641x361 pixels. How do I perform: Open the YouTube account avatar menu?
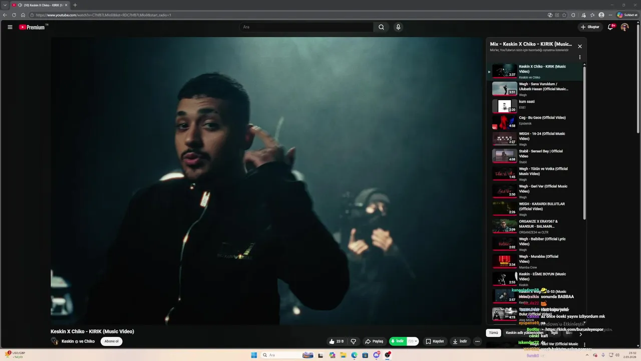pyautogui.click(x=624, y=27)
